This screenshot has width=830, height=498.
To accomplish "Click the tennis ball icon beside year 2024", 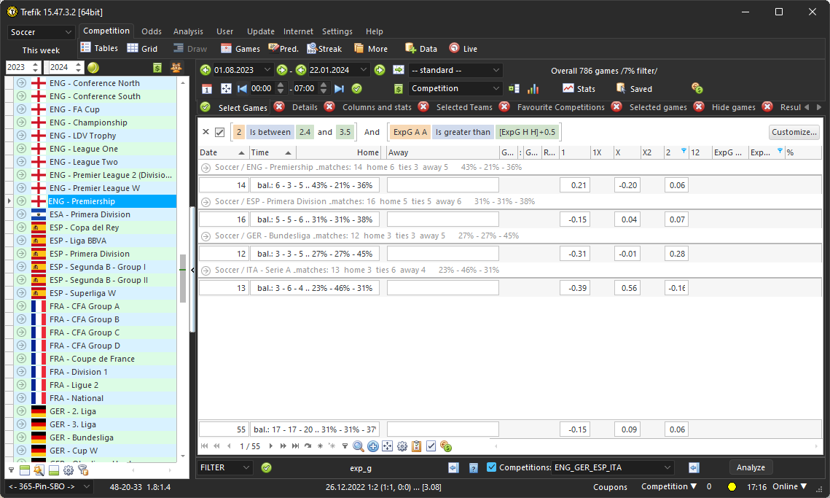I will point(93,68).
